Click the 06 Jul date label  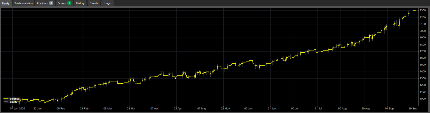(x=295, y=108)
